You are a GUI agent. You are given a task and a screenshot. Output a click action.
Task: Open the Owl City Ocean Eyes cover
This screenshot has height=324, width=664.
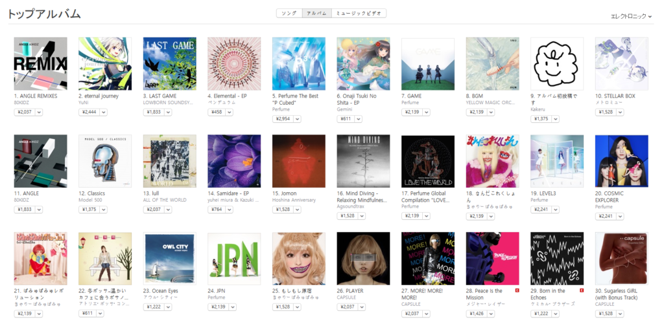169,259
